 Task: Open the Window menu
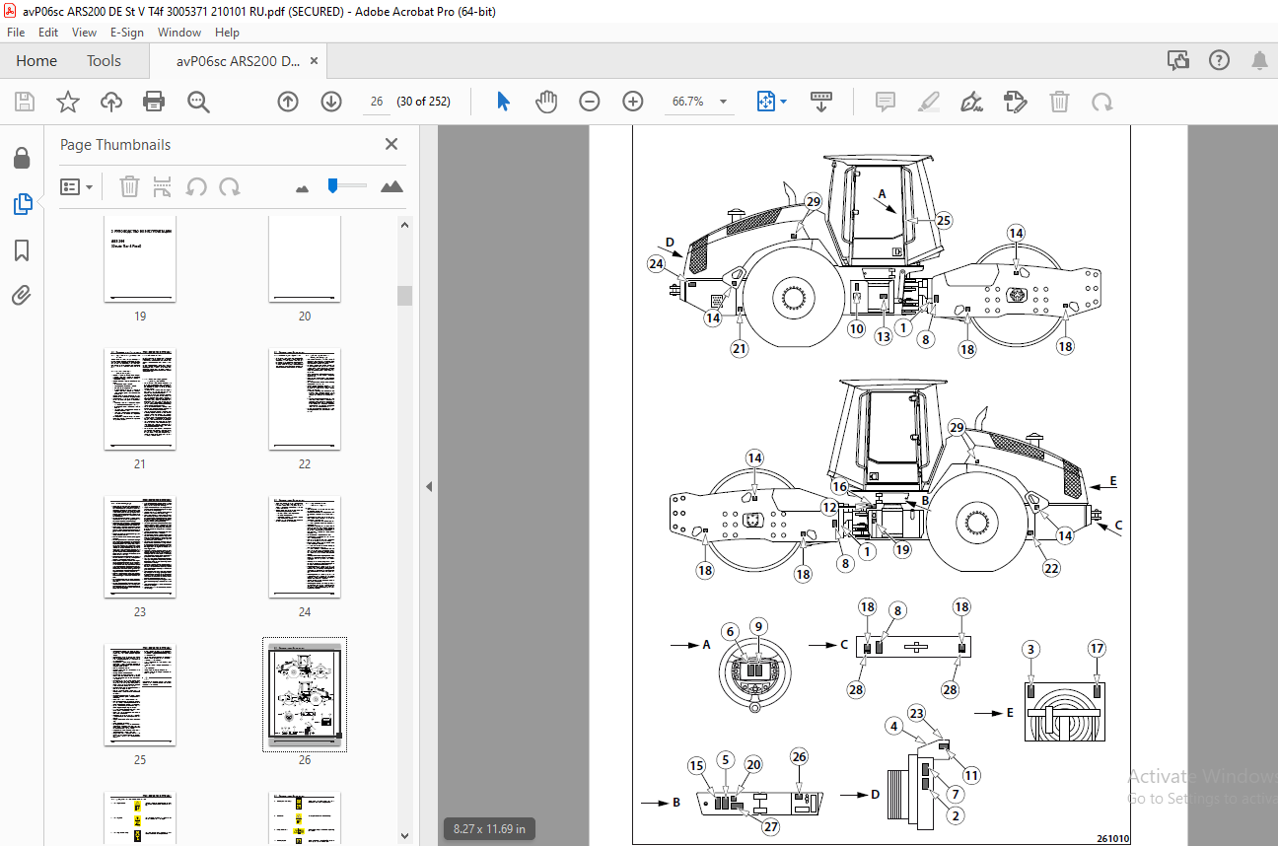tap(179, 33)
